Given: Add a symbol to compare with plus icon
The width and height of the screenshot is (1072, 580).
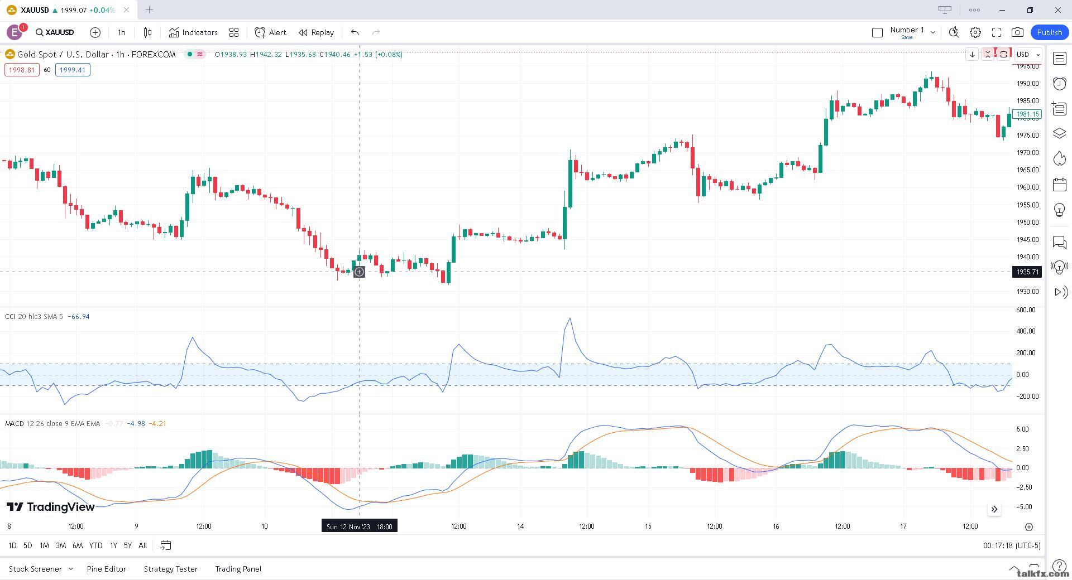Looking at the screenshot, I should 95,32.
